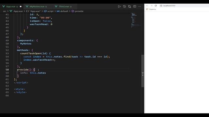Click "isOpen: false" property
The image size is (209, 117).
(40, 21)
